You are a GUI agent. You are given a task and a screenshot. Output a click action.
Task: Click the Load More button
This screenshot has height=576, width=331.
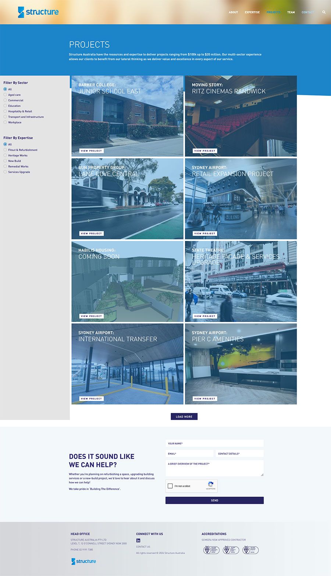[x=184, y=417]
